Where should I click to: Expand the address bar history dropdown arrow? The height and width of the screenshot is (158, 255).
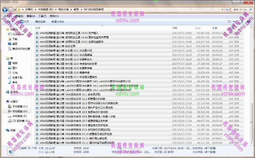tap(222, 10)
